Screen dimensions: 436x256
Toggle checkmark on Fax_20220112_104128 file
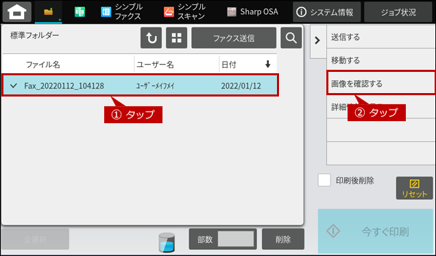pyautogui.click(x=14, y=86)
